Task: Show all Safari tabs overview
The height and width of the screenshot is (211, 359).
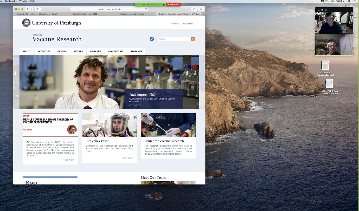Action: [201, 9]
